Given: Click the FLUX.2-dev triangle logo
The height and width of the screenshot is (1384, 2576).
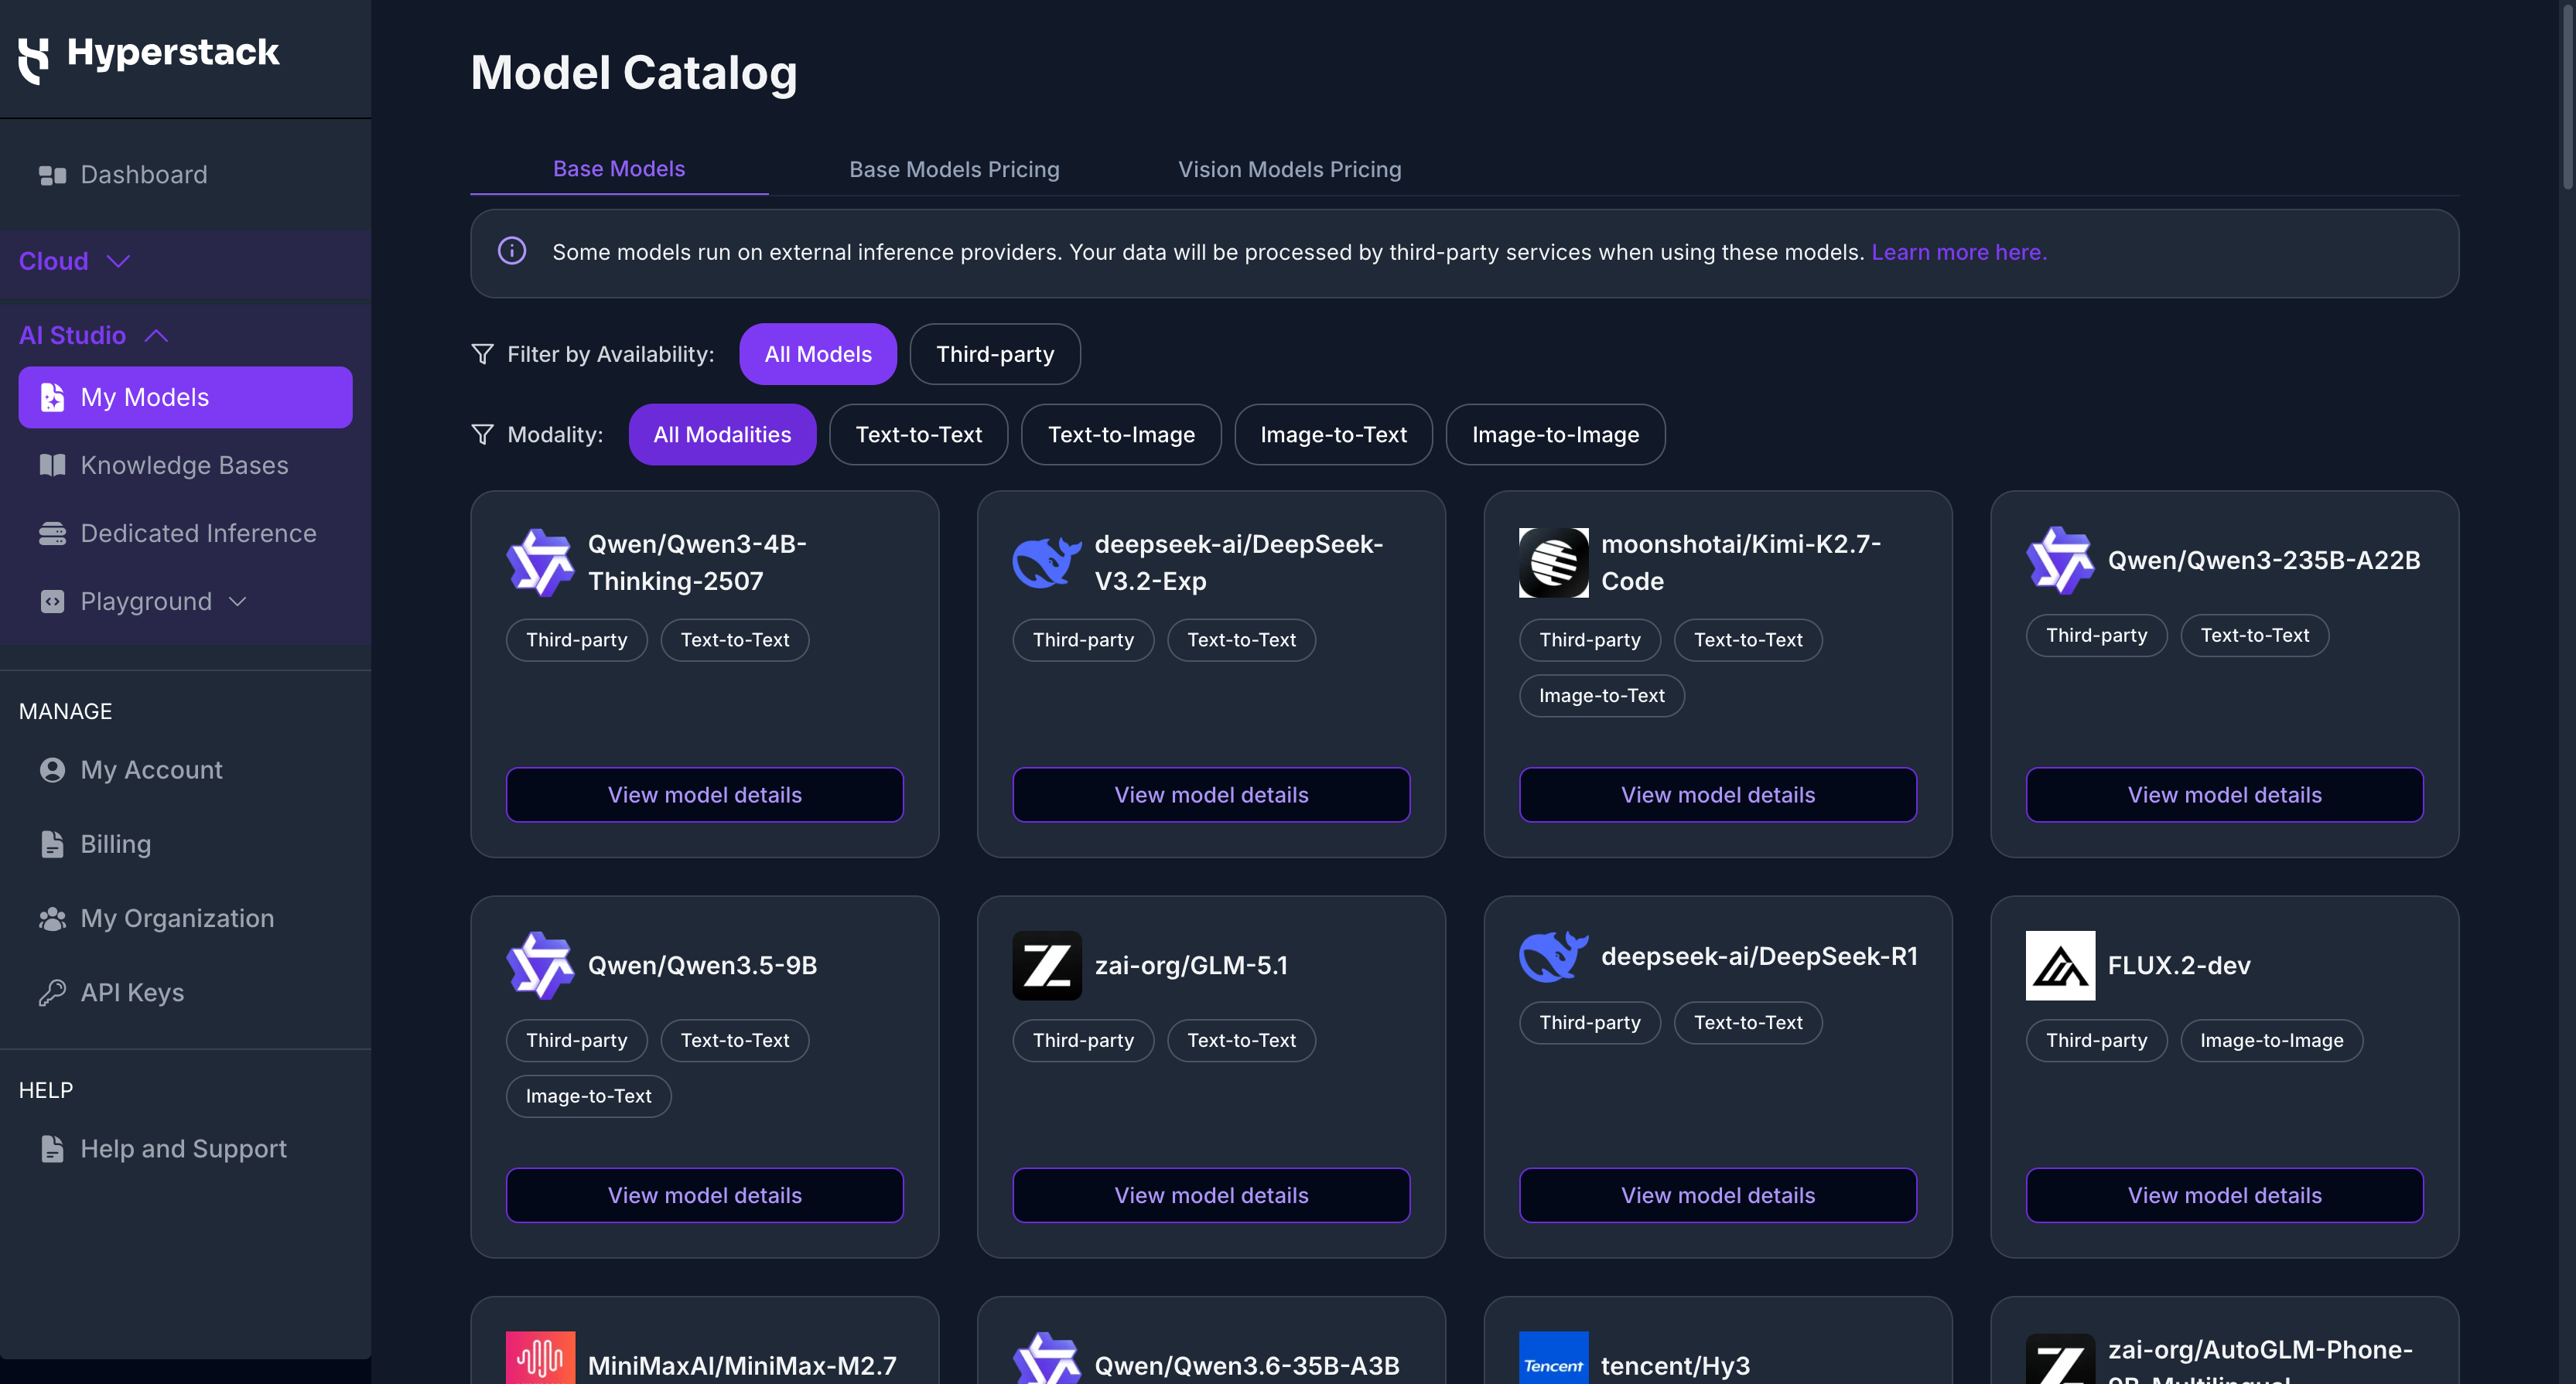Looking at the screenshot, I should coord(2060,965).
